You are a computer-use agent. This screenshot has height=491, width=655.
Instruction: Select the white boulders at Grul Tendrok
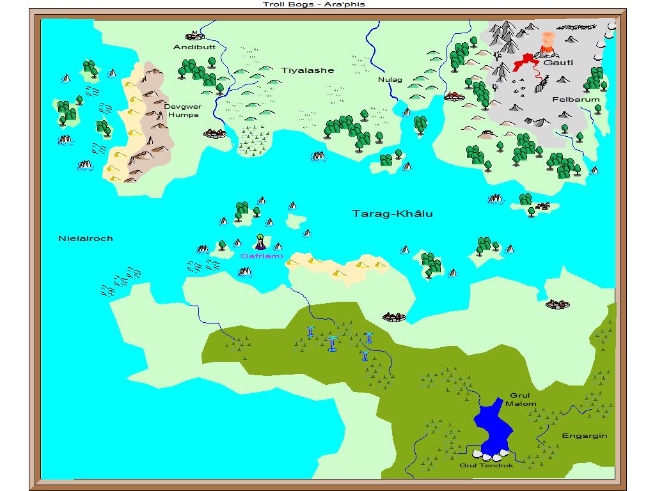click(490, 455)
